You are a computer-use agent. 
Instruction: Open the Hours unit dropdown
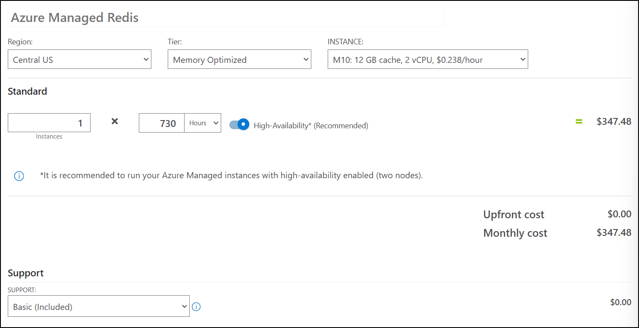(x=203, y=123)
